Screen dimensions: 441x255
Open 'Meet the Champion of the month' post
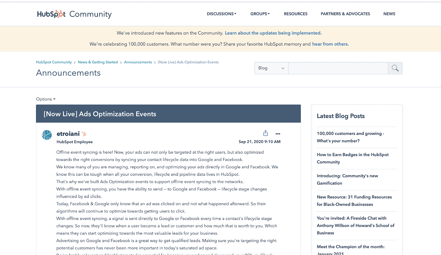[x=351, y=250]
